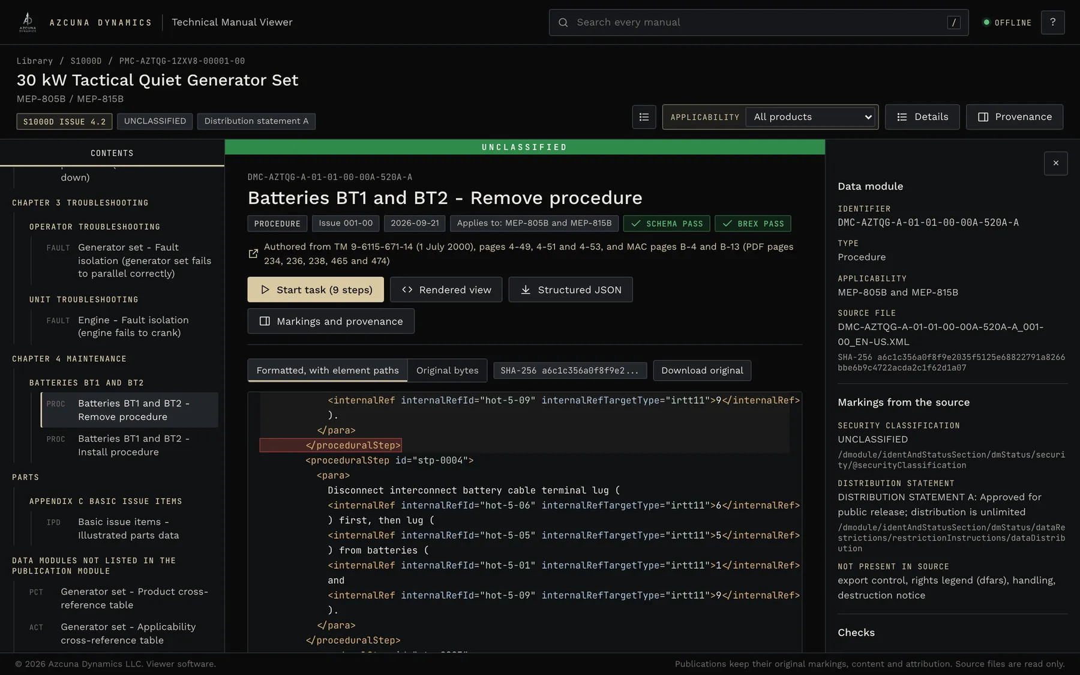Viewport: 1080px width, 675px height.
Task: Click the proceduralStep stp-0004 code line
Action: (389, 460)
